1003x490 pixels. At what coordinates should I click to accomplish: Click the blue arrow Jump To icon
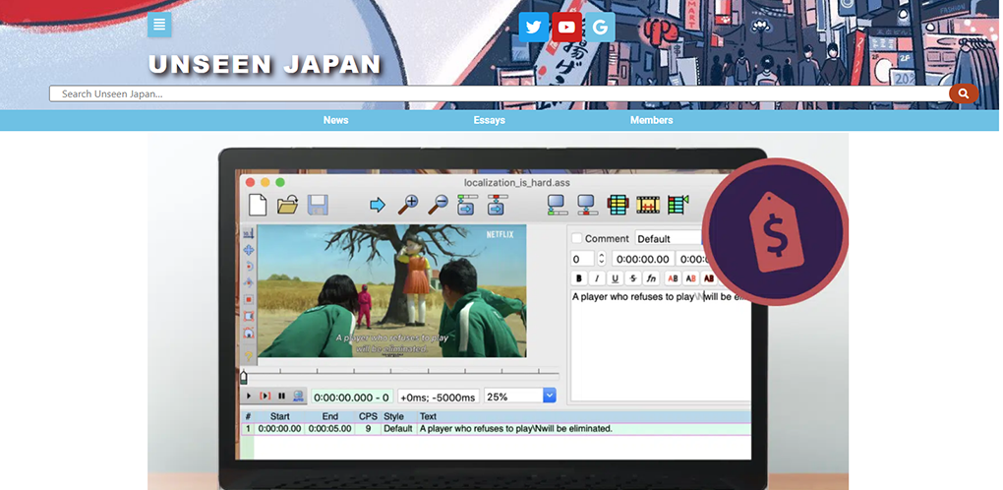(x=378, y=205)
